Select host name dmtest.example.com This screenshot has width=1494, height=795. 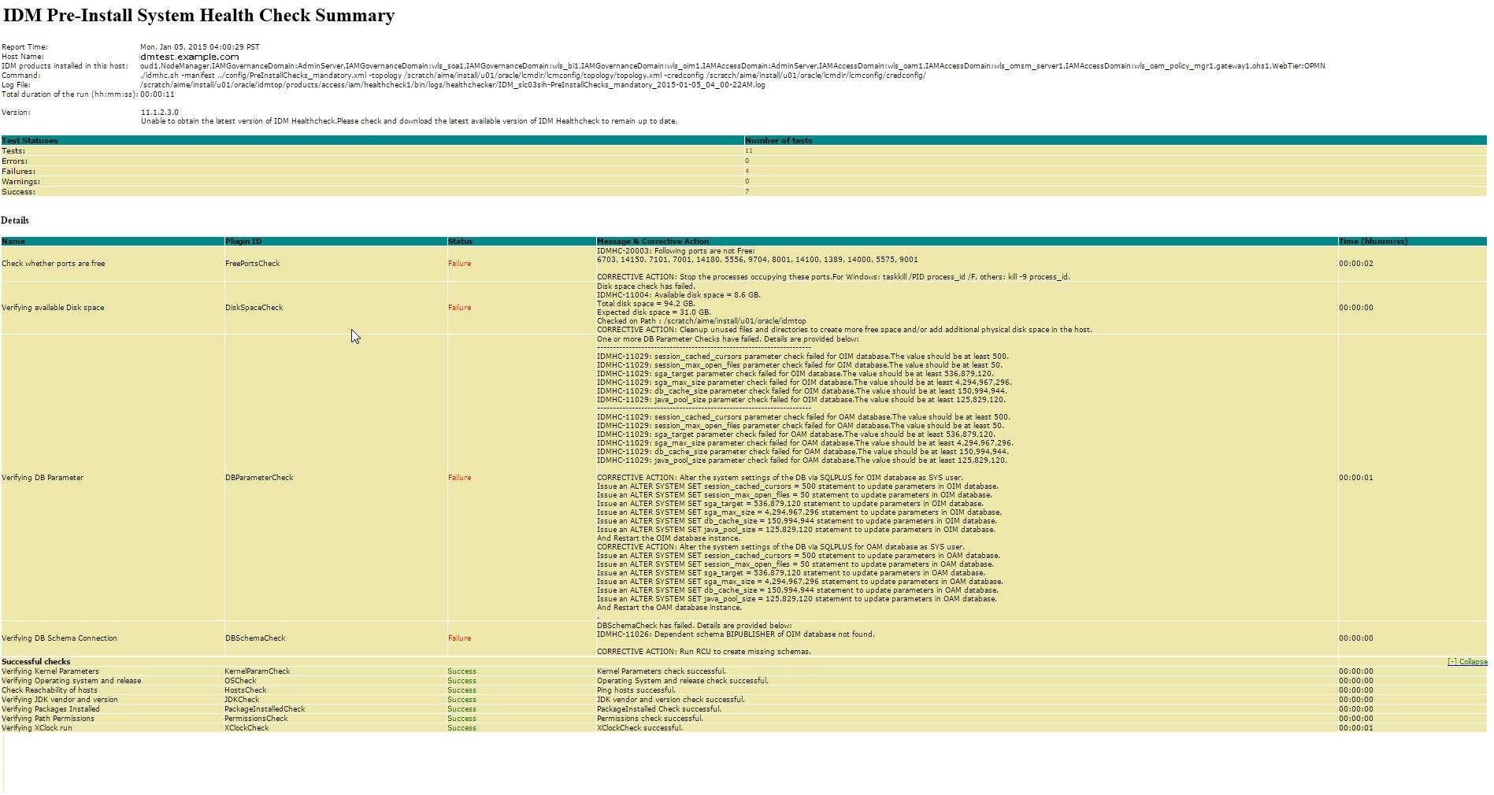click(x=190, y=57)
